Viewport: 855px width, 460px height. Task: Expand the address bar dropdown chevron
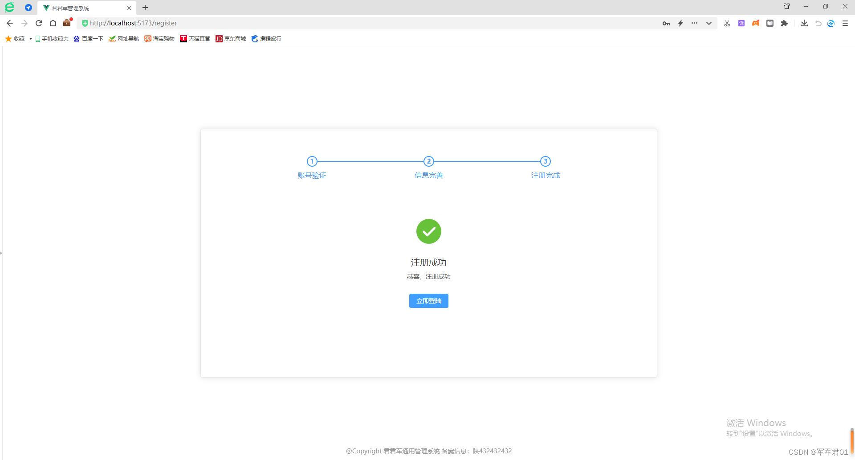[709, 23]
